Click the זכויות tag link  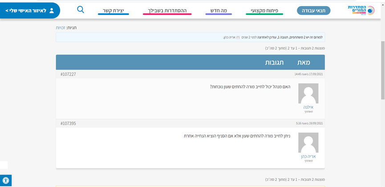(x=61, y=28)
